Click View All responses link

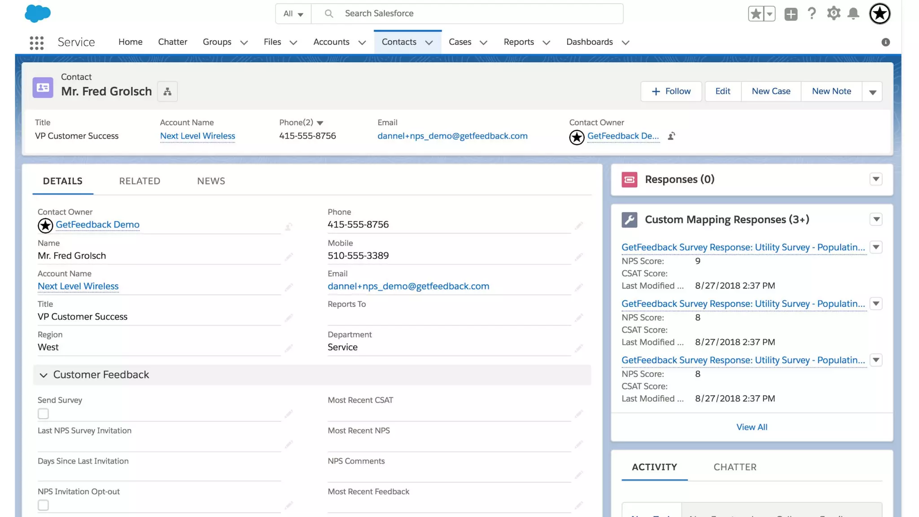point(752,427)
